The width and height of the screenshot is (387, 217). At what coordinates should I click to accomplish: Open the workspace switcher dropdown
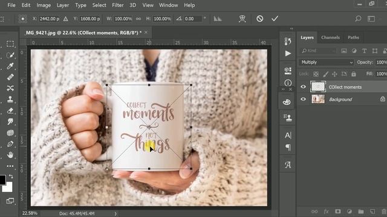pos(371,19)
